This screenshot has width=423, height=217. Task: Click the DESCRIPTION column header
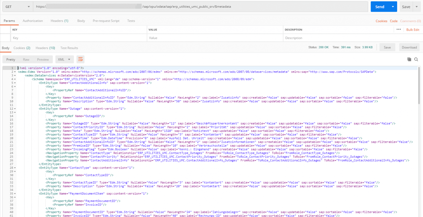click(x=293, y=30)
